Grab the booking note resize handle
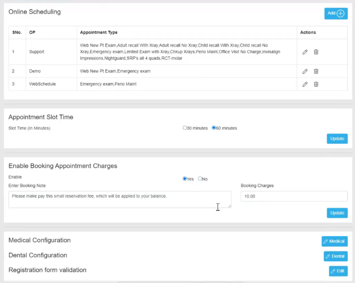Screen dimensions: 355x283 [x=229, y=206]
